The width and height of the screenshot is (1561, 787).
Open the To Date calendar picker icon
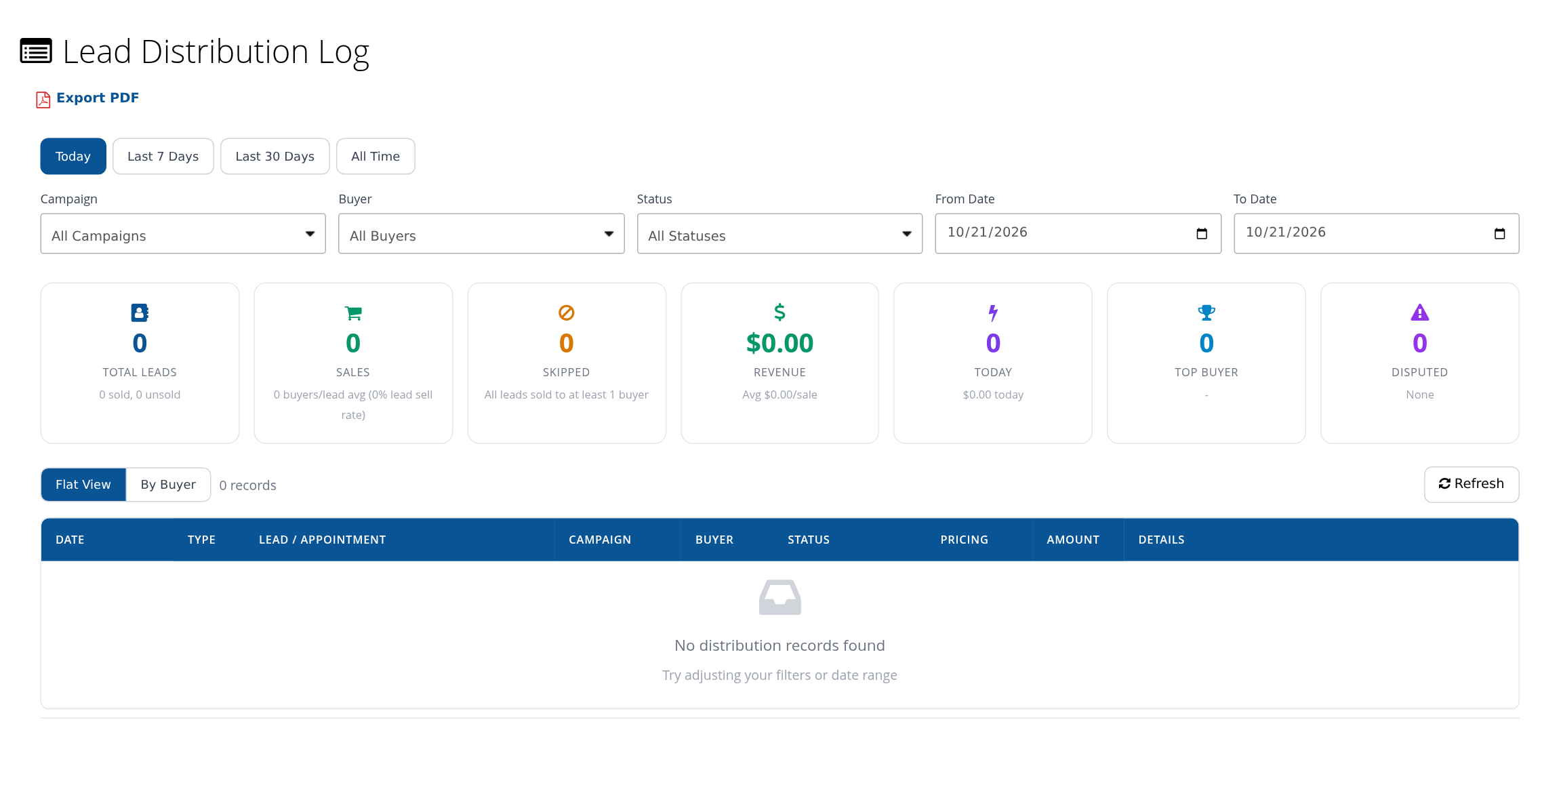pos(1499,233)
